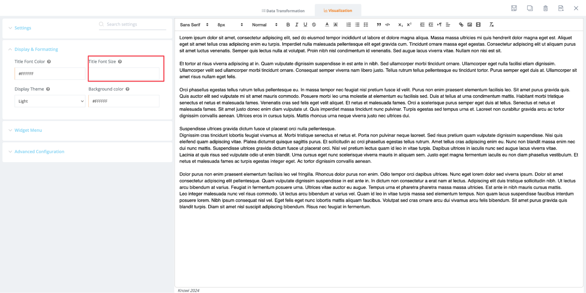
Task: Open the Display Theme dropdown set to Light
Action: tap(50, 101)
